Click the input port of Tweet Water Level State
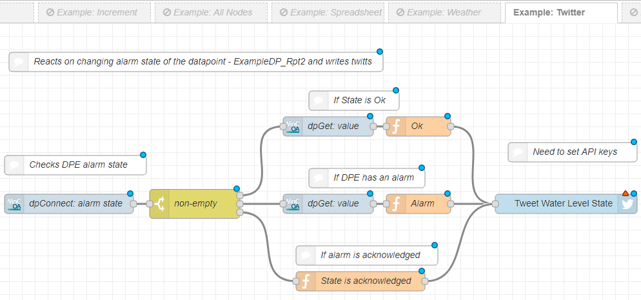 pos(495,204)
